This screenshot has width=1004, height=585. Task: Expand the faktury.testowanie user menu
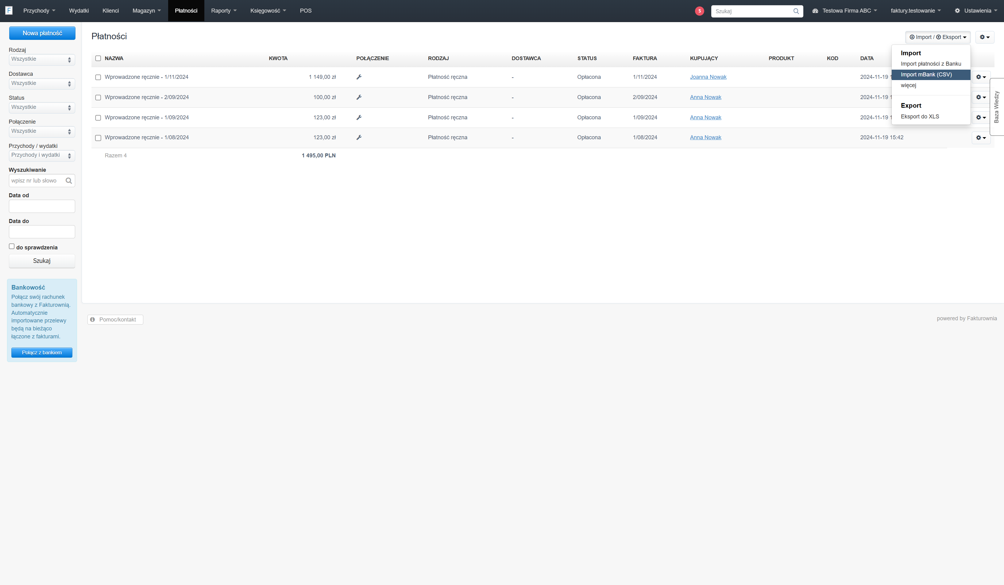point(916,11)
